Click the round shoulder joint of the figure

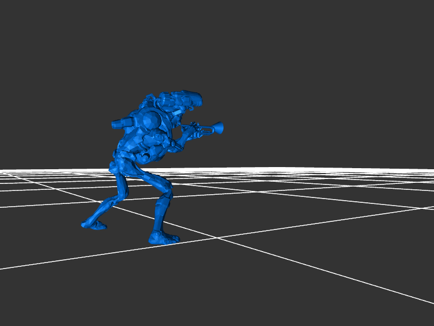click(150, 118)
